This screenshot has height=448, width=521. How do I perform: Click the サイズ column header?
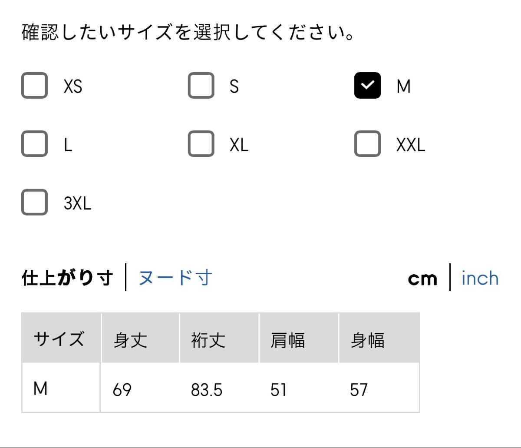pyautogui.click(x=59, y=338)
